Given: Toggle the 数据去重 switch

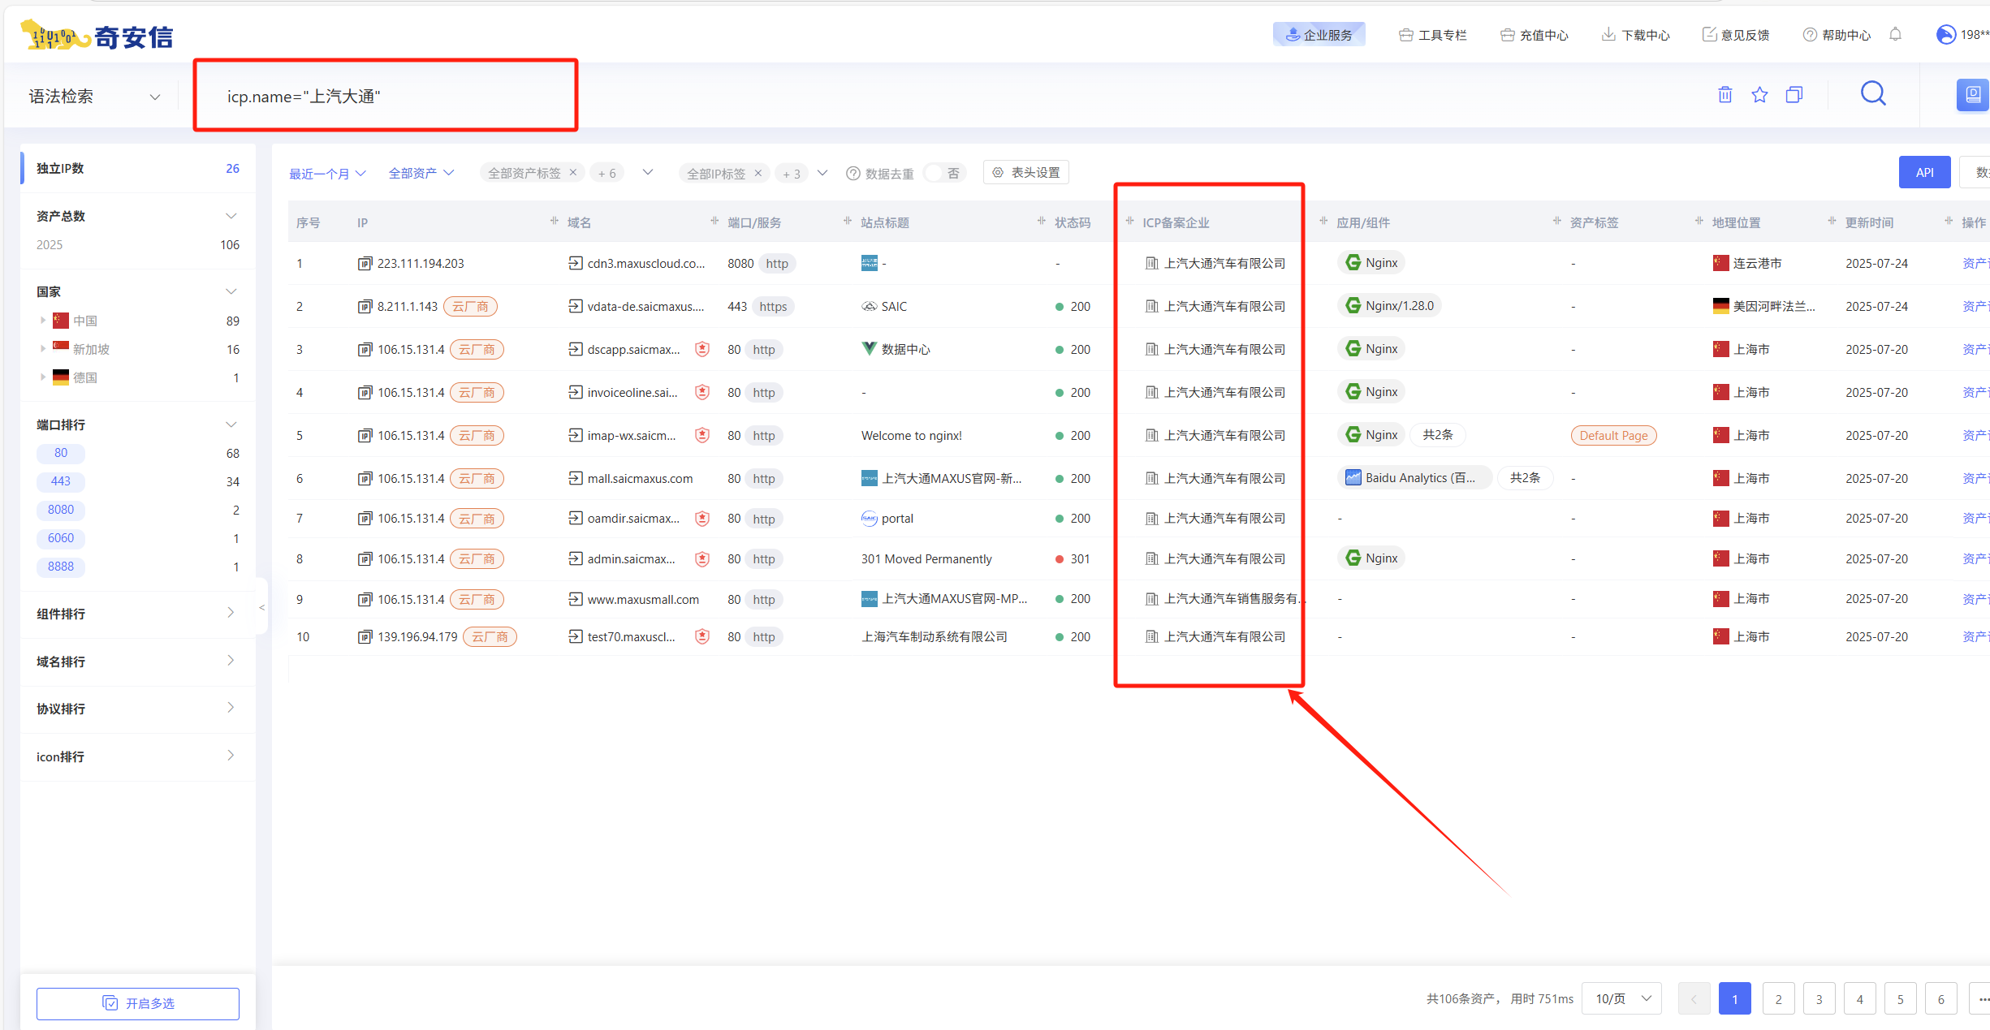Looking at the screenshot, I should coord(944,173).
